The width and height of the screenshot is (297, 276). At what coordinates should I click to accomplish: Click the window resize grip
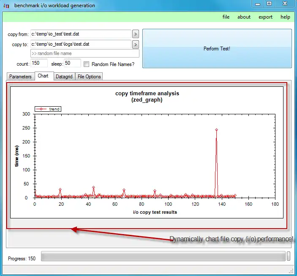point(292,271)
